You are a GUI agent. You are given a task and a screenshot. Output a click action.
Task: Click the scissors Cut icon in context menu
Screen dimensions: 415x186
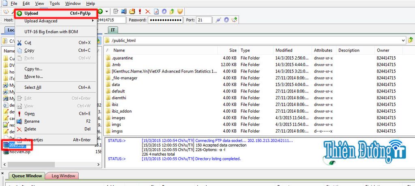[19, 43]
